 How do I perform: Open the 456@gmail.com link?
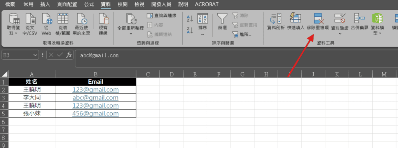[x=96, y=114]
